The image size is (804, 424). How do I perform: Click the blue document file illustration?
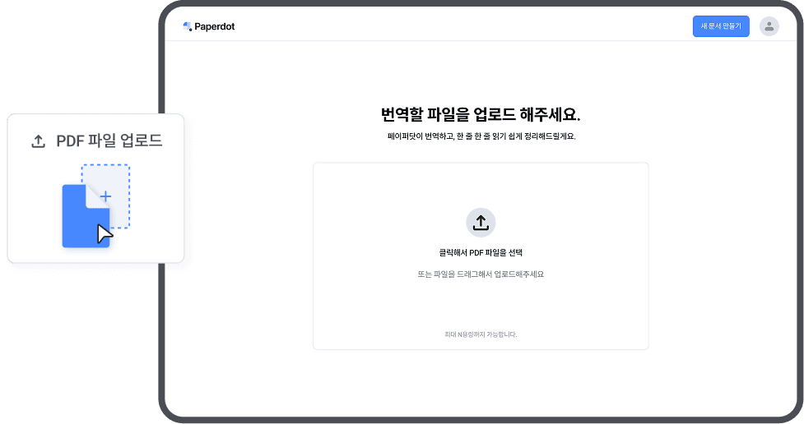[x=86, y=216]
